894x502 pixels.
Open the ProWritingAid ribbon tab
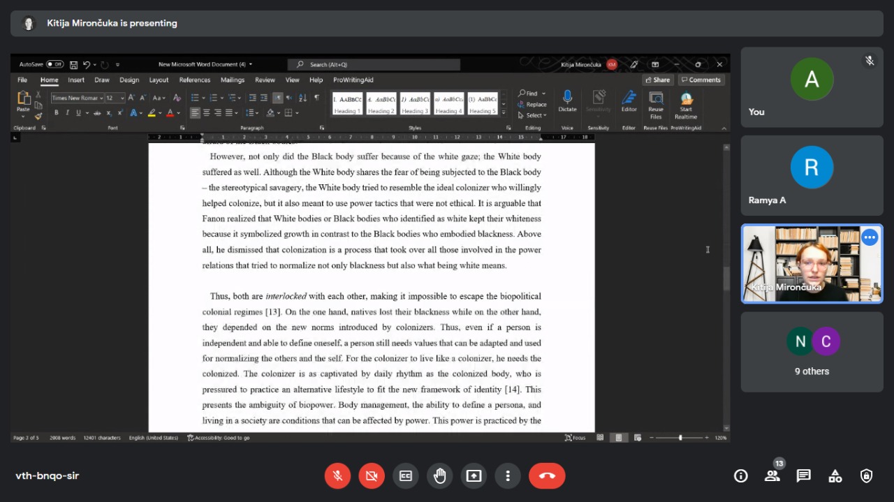pyautogui.click(x=353, y=80)
